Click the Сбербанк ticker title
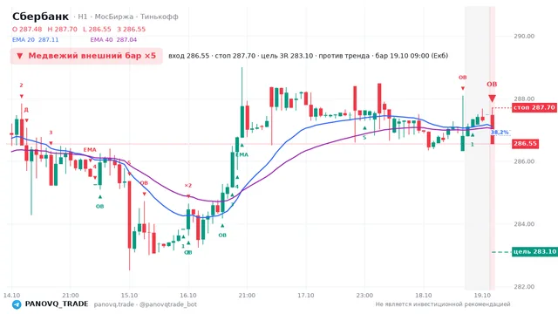 40,17
